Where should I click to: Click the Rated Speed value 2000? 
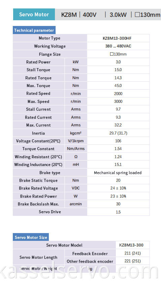click(x=118, y=93)
